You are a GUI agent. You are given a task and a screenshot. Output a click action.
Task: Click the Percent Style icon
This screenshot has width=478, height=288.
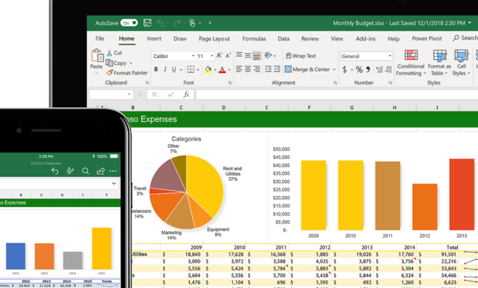point(359,69)
